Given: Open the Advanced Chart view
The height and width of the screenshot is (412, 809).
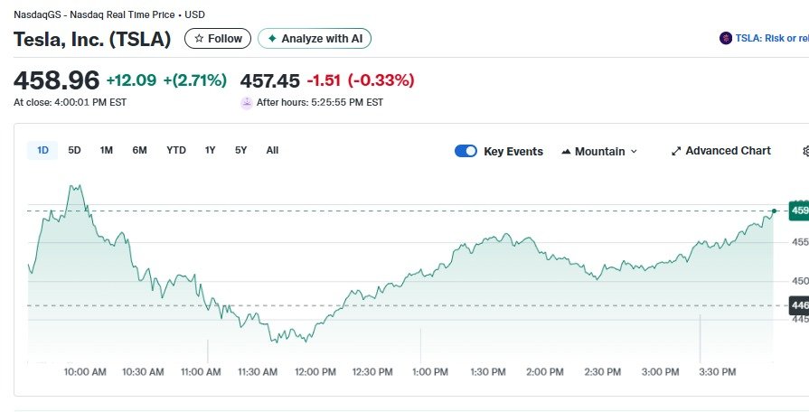Looking at the screenshot, I should (x=720, y=151).
